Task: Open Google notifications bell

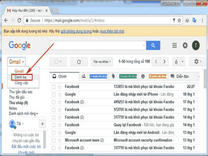Action: coord(185,45)
